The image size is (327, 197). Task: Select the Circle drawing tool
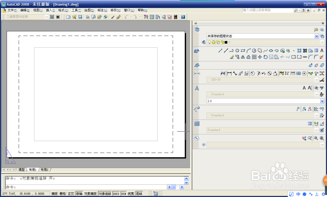tap(254, 50)
